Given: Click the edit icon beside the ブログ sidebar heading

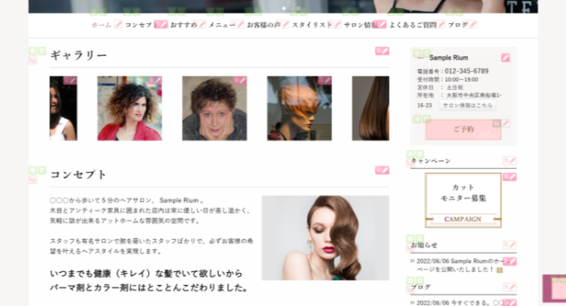Looking at the screenshot, I should (509, 287).
